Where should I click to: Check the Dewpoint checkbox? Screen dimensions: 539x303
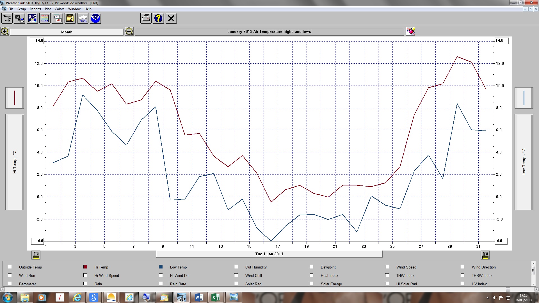pos(312,267)
